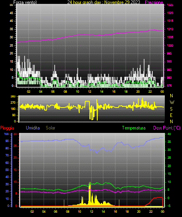Screen dimensions: 182x217
Task: Click the 40 value on temperature axis
Action: pyautogui.click(x=169, y=134)
